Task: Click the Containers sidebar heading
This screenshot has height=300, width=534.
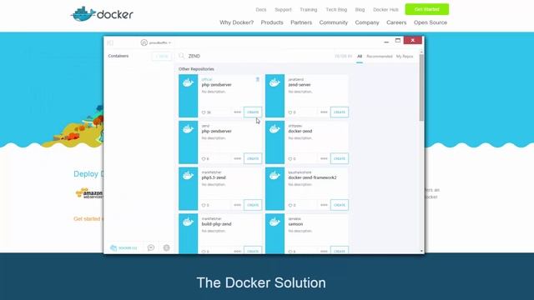Action: (118, 56)
